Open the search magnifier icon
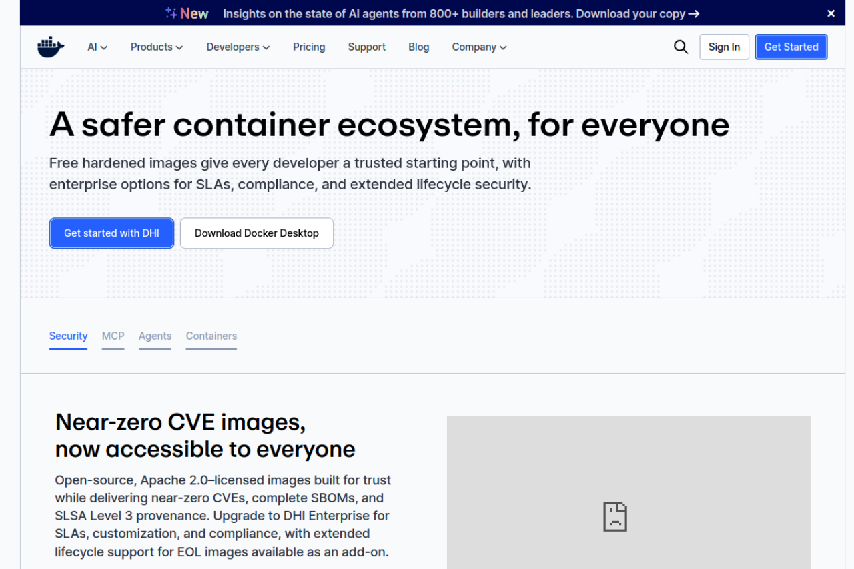The width and height of the screenshot is (854, 569). [681, 47]
